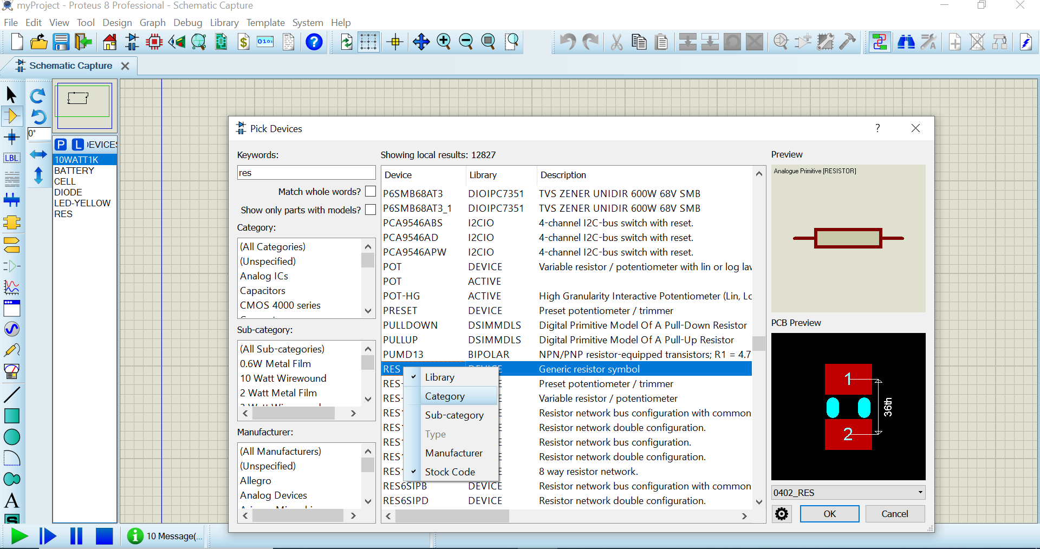The width and height of the screenshot is (1040, 549).
Task: Enable Match whole words checkbox
Action: pyautogui.click(x=370, y=192)
